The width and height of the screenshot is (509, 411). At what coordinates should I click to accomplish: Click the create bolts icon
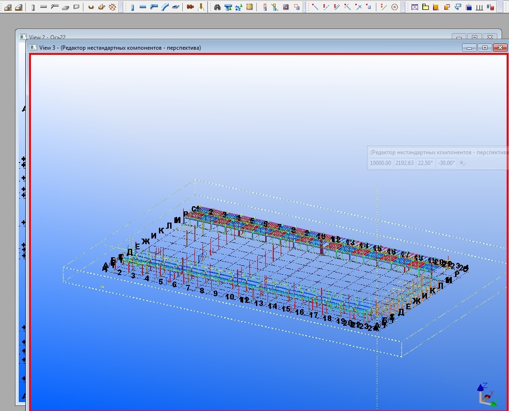[x=190, y=7]
